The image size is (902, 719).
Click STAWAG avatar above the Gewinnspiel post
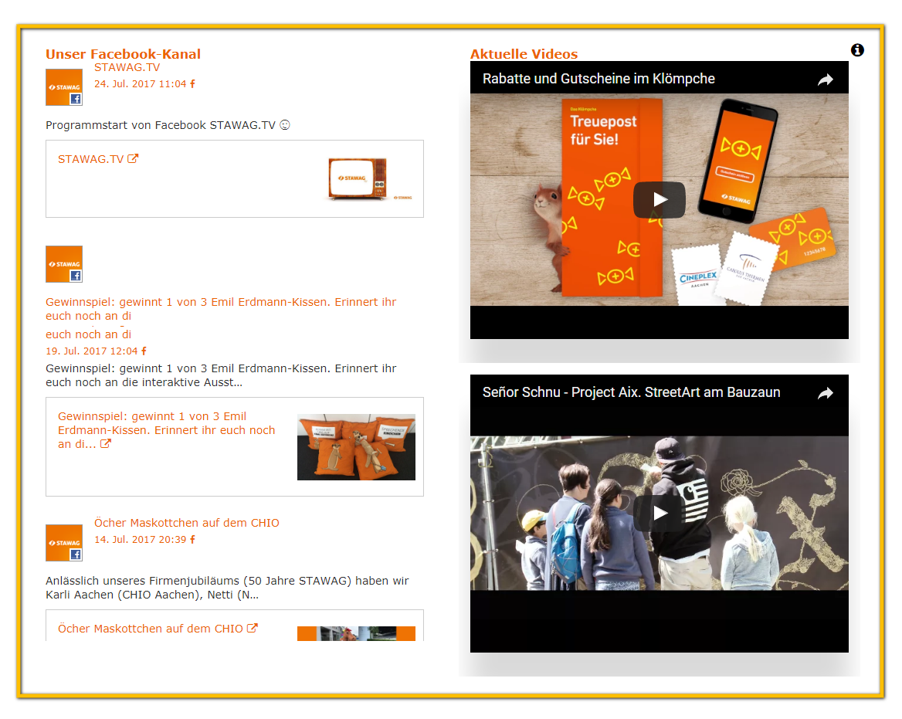click(x=64, y=264)
